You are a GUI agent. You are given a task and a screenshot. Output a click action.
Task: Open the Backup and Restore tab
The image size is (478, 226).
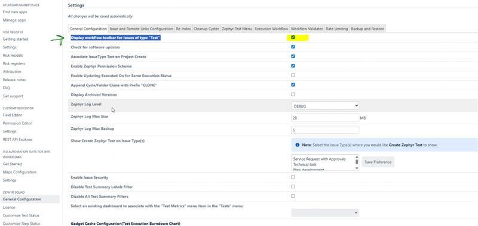(x=367, y=29)
